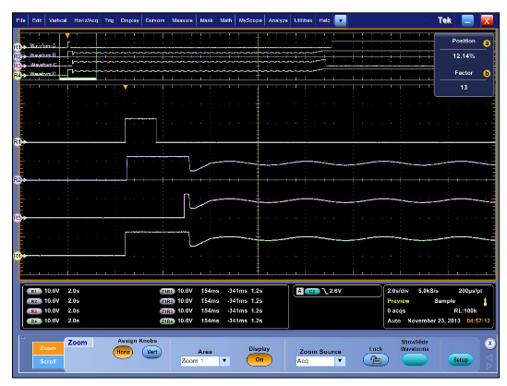
Task: Open the Cursors menu
Action: tap(154, 20)
